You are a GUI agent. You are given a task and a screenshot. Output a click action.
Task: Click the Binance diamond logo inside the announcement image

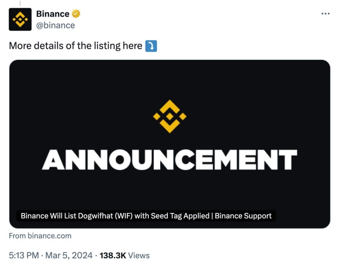pos(169,116)
